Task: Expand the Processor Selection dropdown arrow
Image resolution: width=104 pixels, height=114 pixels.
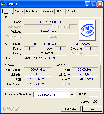Action: [72, 95]
